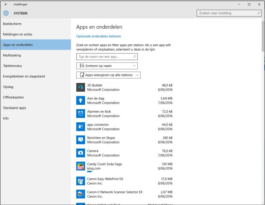Select the Aan de slag lightbulb icon
The image size is (265, 205).
(80, 100)
